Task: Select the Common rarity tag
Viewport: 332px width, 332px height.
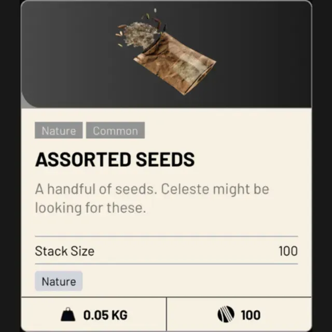Action: [115, 131]
